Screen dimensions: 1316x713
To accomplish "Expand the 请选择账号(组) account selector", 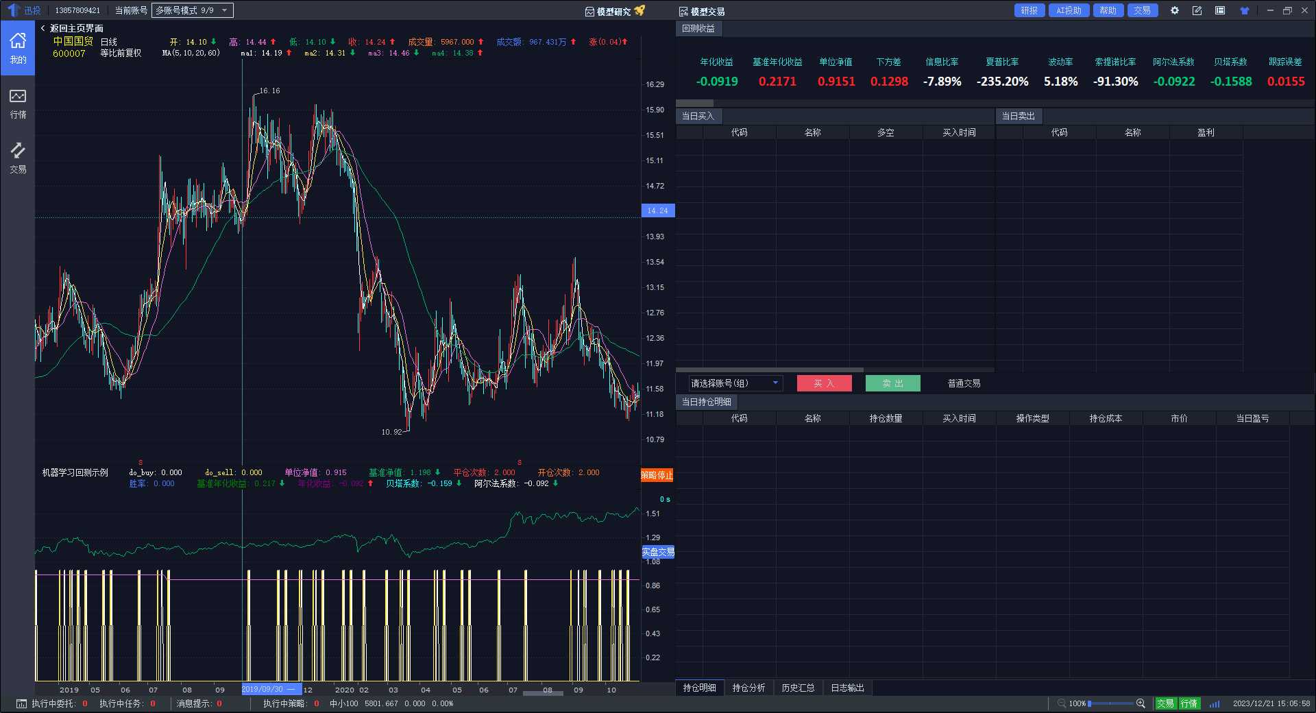I will (735, 383).
